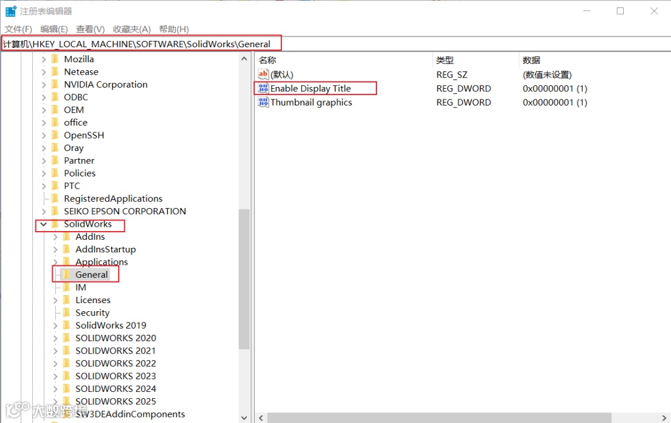Open the 编辑(E) menu
Viewport: 671px width, 423px height.
click(x=54, y=29)
